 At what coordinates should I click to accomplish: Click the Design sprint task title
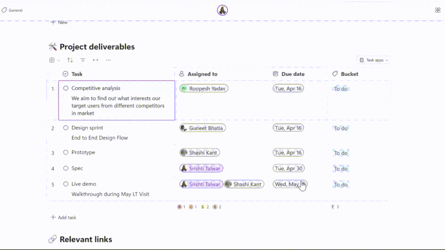87,128
